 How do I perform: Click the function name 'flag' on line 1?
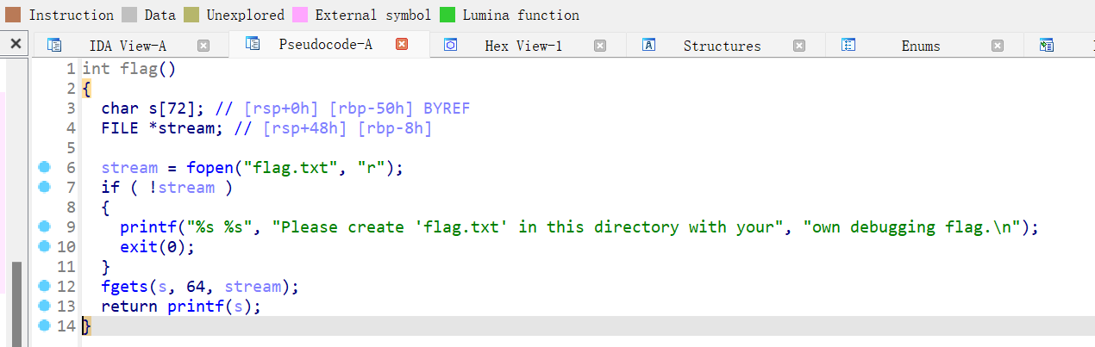pos(139,68)
